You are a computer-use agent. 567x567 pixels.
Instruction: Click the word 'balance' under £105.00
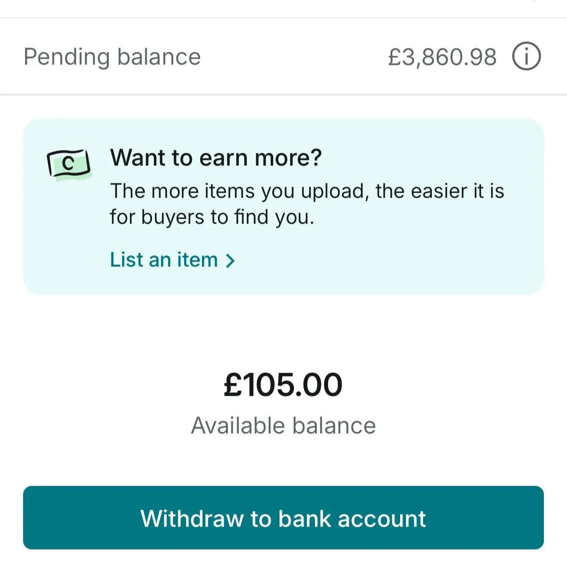point(334,426)
